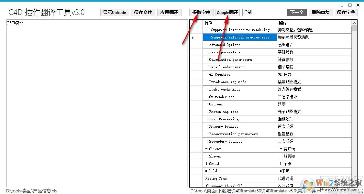Screen dimensions: 364x194
Task: Click the Options source cell
Action: (x=240, y=104)
